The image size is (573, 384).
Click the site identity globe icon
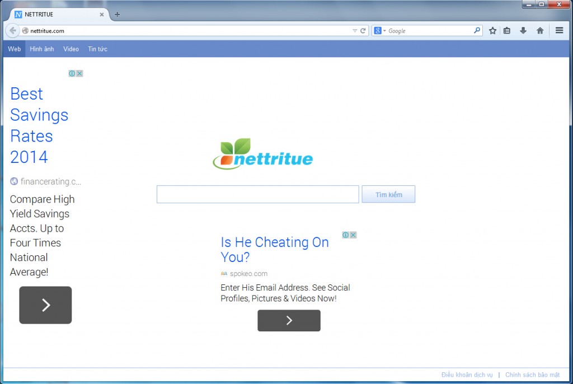tap(25, 31)
